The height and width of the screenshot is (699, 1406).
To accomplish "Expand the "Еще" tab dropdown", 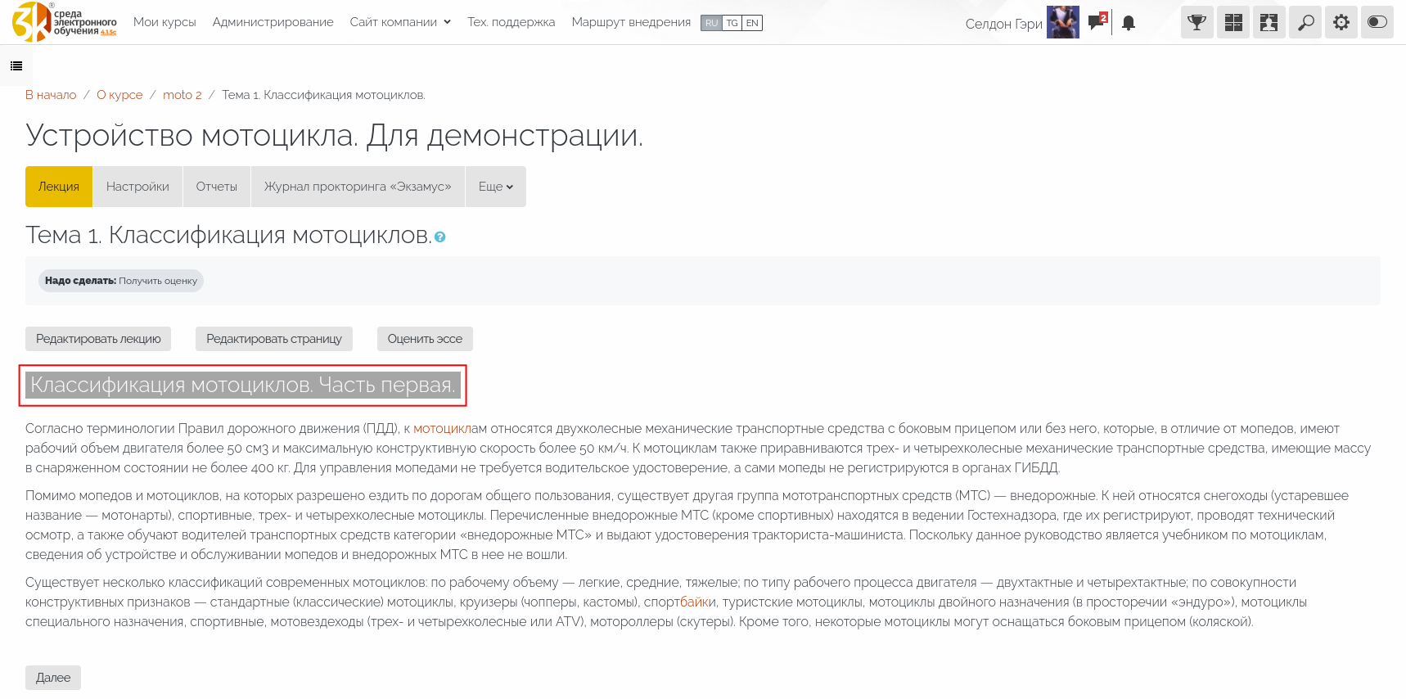I will [495, 187].
